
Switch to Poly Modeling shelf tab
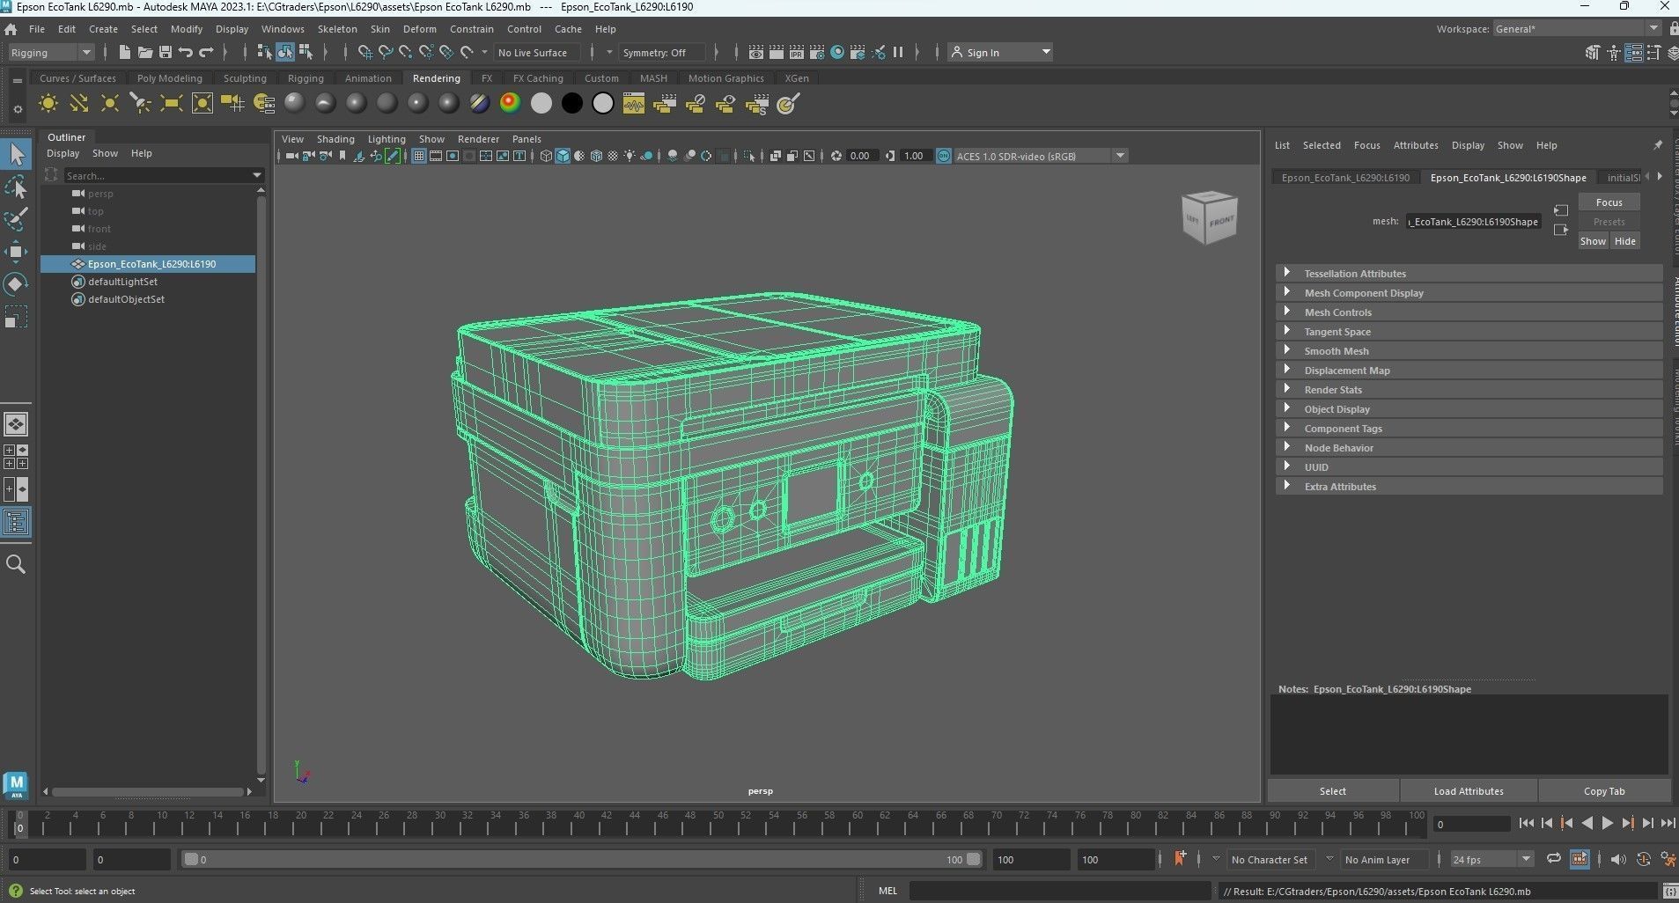170,78
